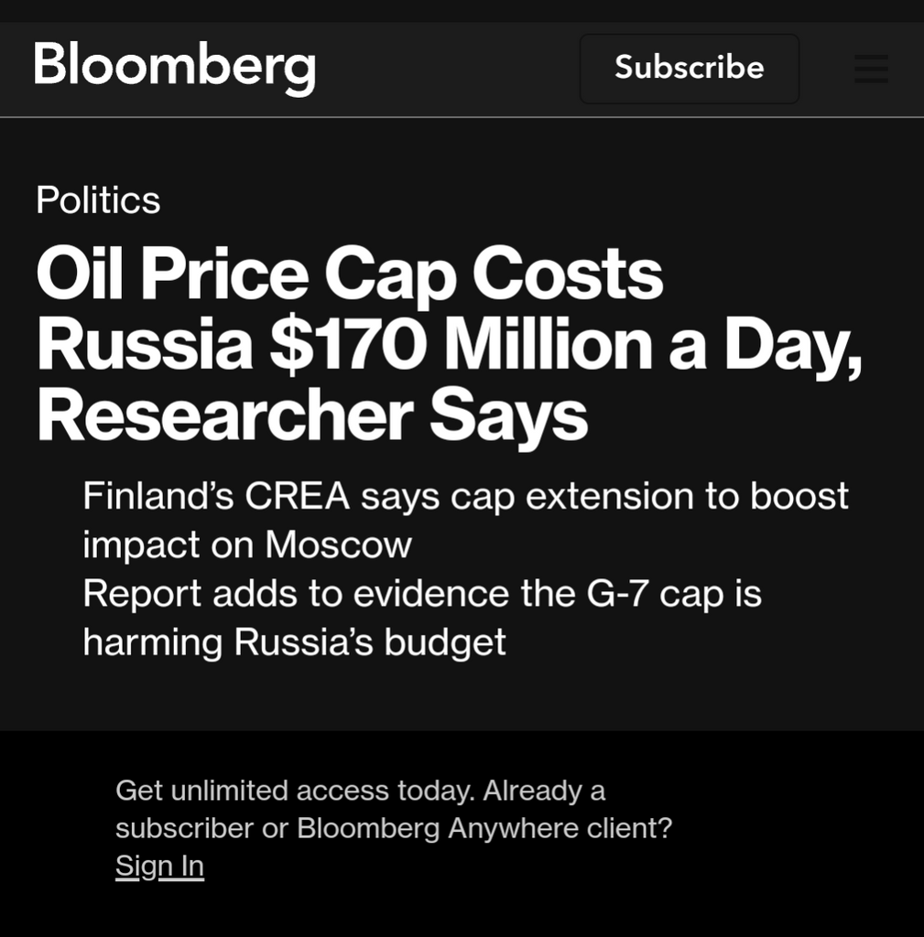Click the word "Russia" in the headline

tap(145, 346)
